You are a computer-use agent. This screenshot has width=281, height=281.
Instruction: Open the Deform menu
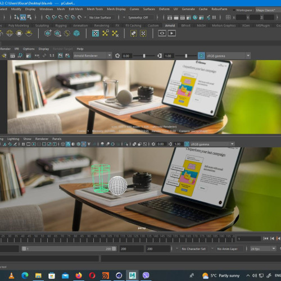[x=164, y=9]
